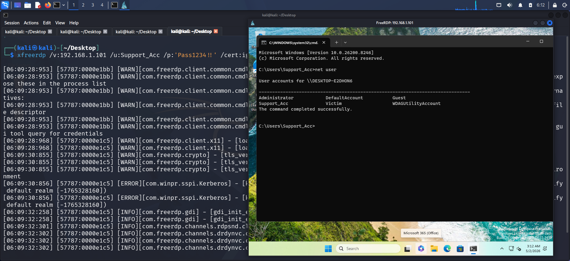Image resolution: width=570 pixels, height=261 pixels.
Task: Close the active fourth terminal tab
Action: click(216, 31)
